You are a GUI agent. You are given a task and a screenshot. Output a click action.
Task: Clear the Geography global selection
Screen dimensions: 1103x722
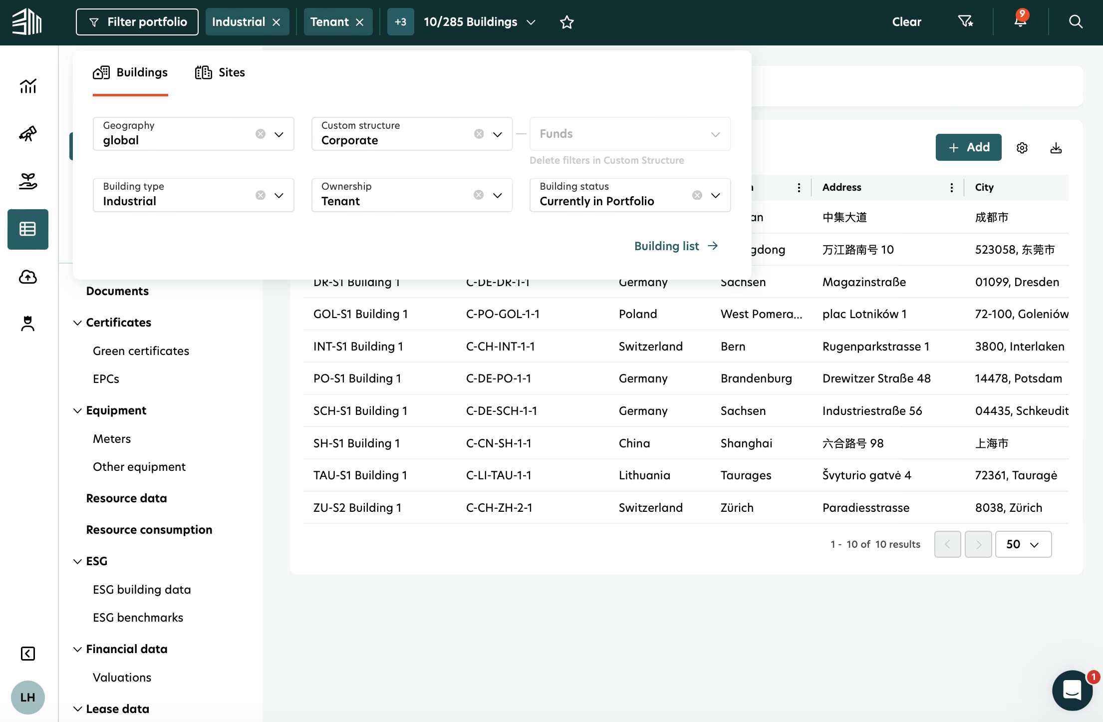[x=260, y=134]
